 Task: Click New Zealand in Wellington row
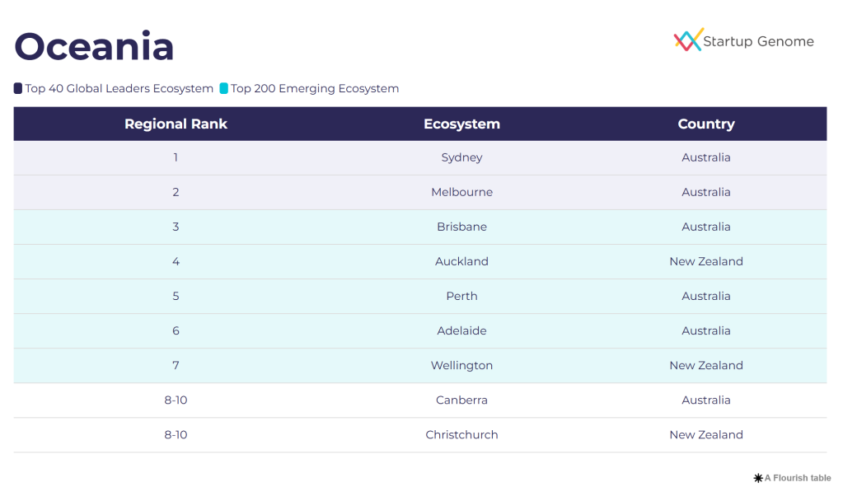(706, 365)
